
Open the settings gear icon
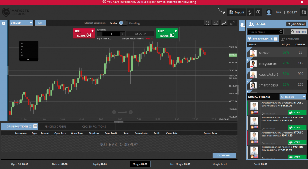pos(304,12)
